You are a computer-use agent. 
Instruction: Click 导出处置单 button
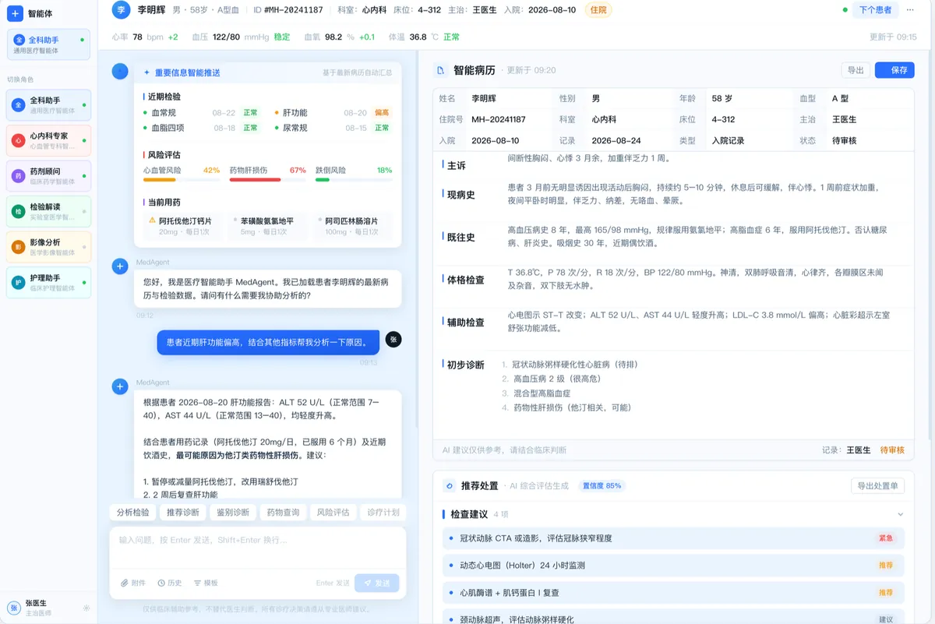[x=877, y=486]
